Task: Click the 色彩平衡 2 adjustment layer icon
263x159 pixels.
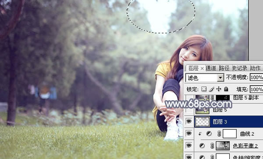Action: click(x=202, y=145)
